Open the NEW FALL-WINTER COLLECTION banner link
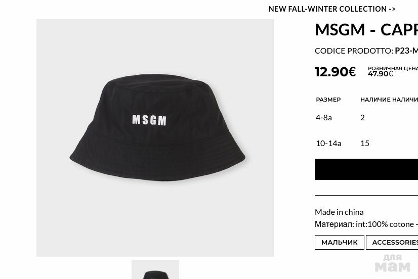 tap(332, 9)
